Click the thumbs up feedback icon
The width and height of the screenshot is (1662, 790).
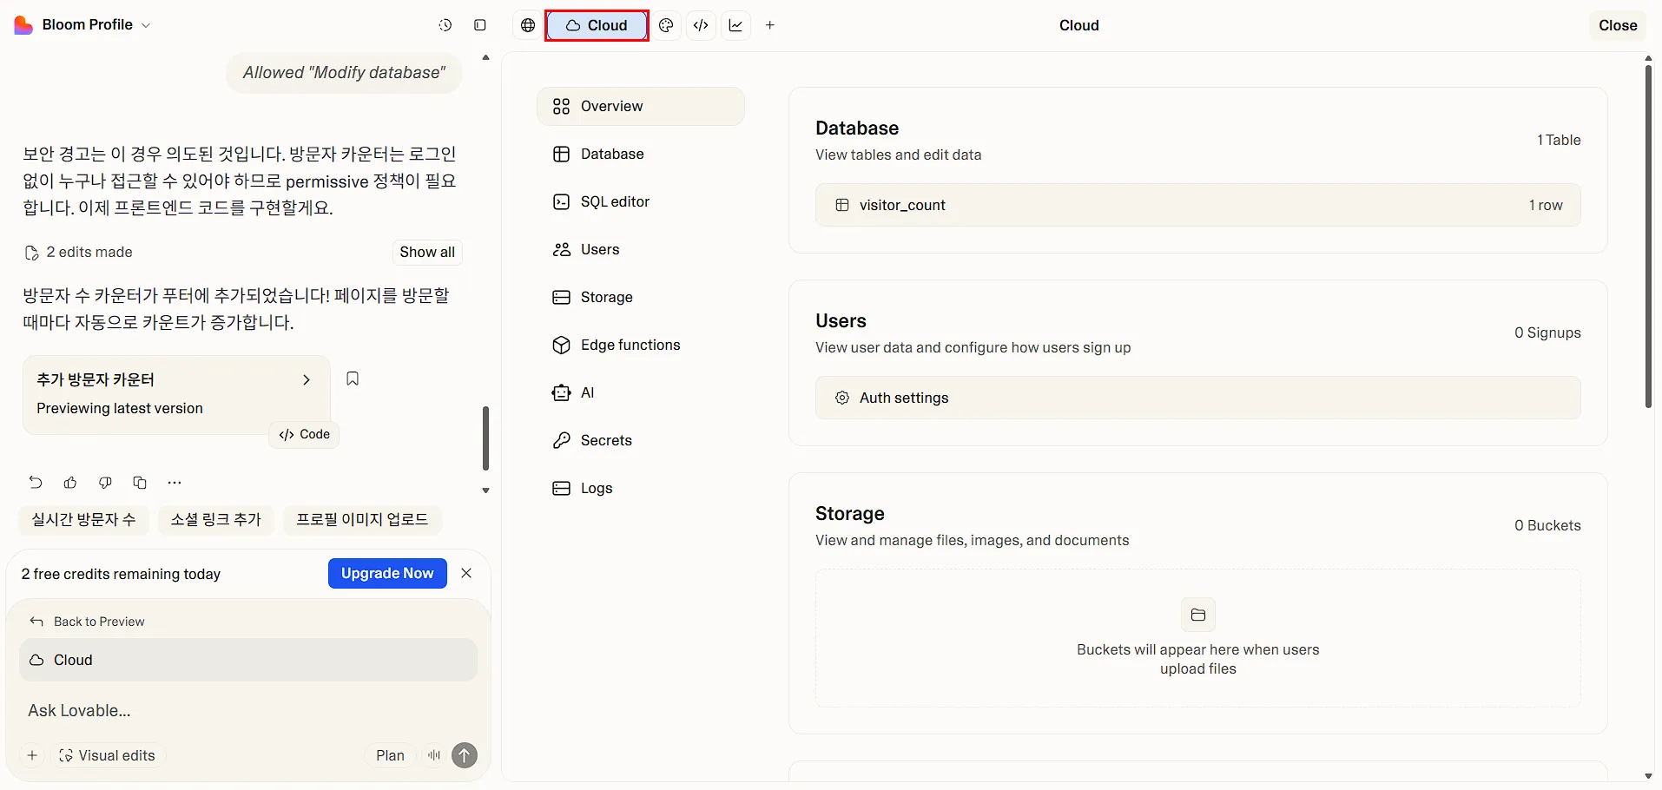[x=70, y=483]
